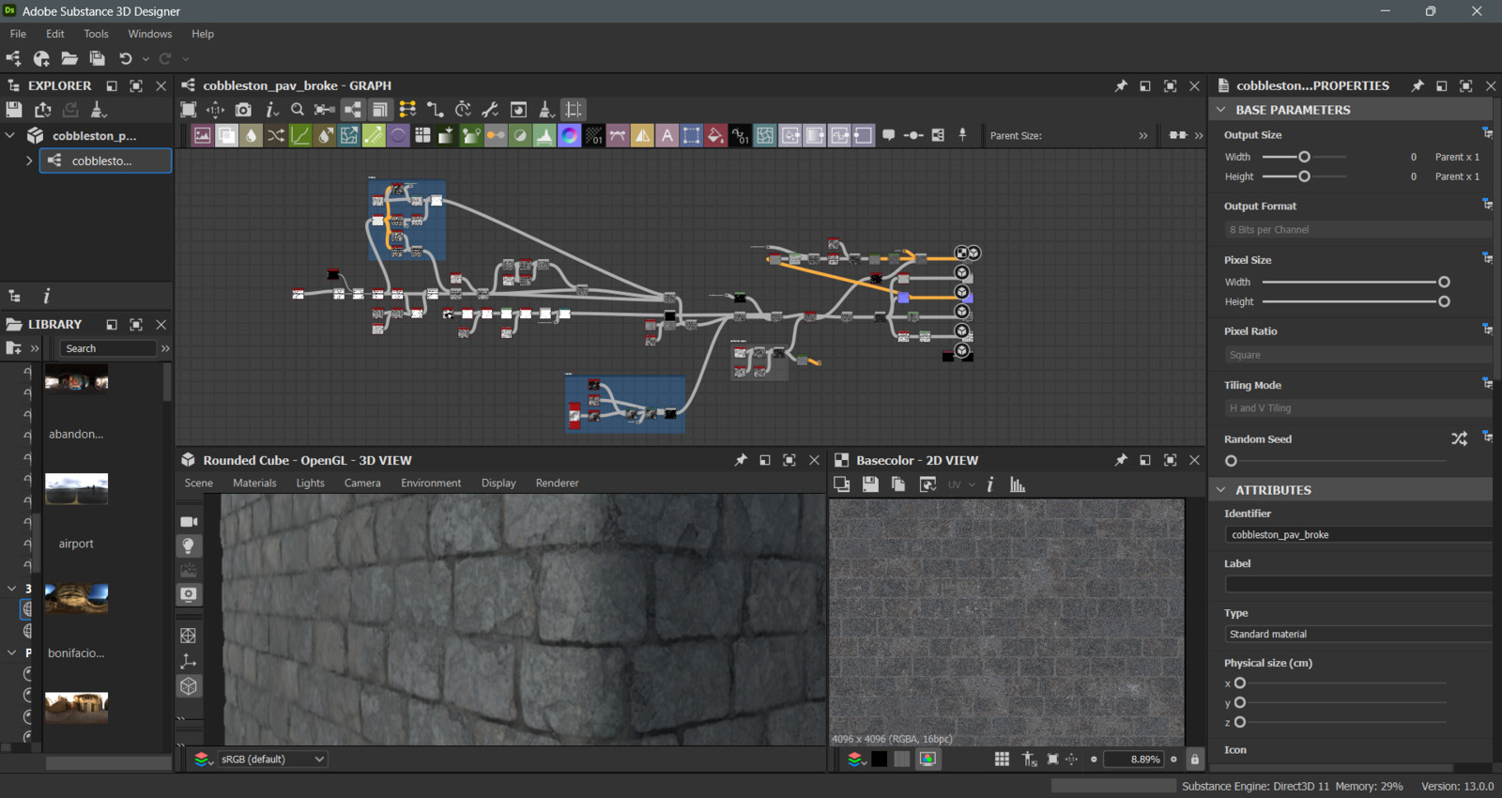Viewport: 1502px width, 798px height.
Task: Open the Scene menu in 3D view
Action: [199, 483]
